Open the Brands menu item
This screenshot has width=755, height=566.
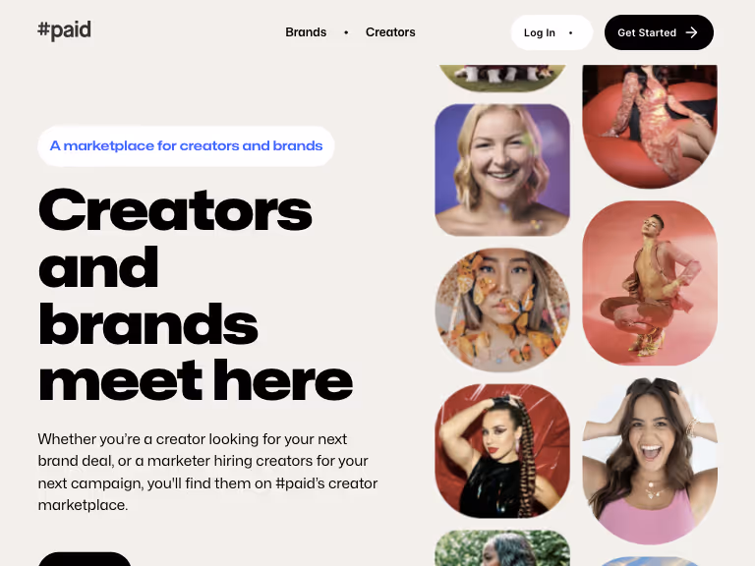[306, 32]
